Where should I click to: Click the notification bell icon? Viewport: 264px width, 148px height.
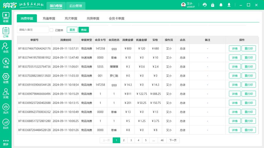pos(221,5)
